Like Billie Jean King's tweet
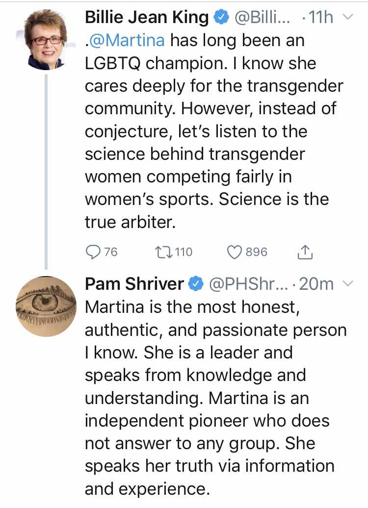The height and width of the screenshot is (508, 368). (236, 252)
